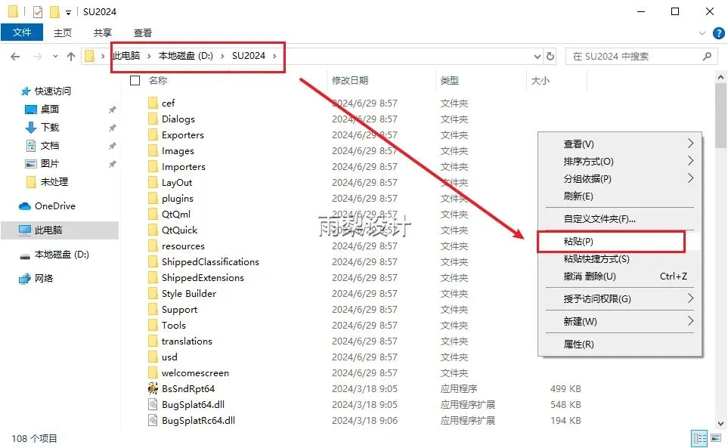Open 桌面 in Quick Access
Screen dimensions: 728x448
[50, 109]
